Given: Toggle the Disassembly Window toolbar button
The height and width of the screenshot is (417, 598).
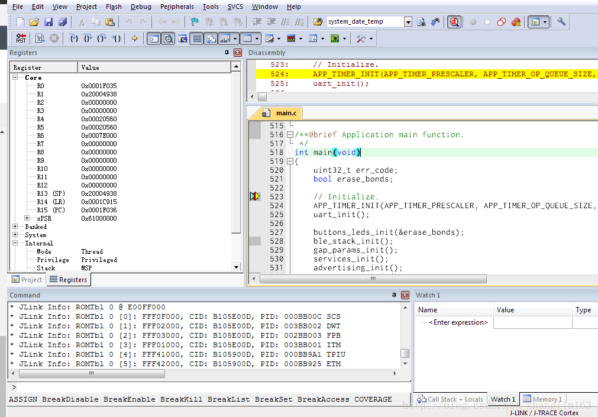Looking at the screenshot, I should pyautogui.click(x=168, y=38).
